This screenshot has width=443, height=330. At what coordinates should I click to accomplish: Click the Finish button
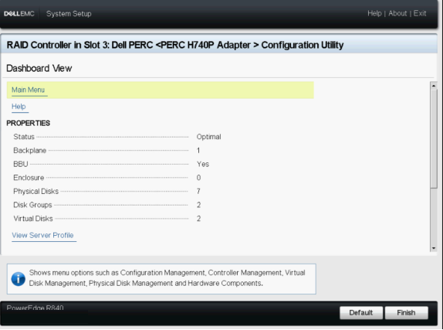pos(406,313)
